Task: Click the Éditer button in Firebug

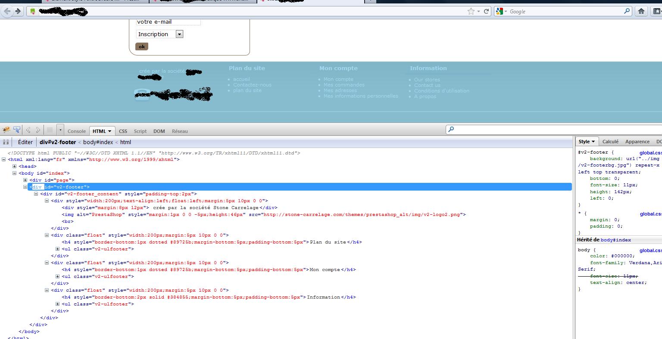Action: pos(25,142)
